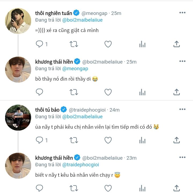The height and width of the screenshot is (193, 193).
Task: Like the tweet by thôi nghiên tuấn
Action: (x=108, y=44)
